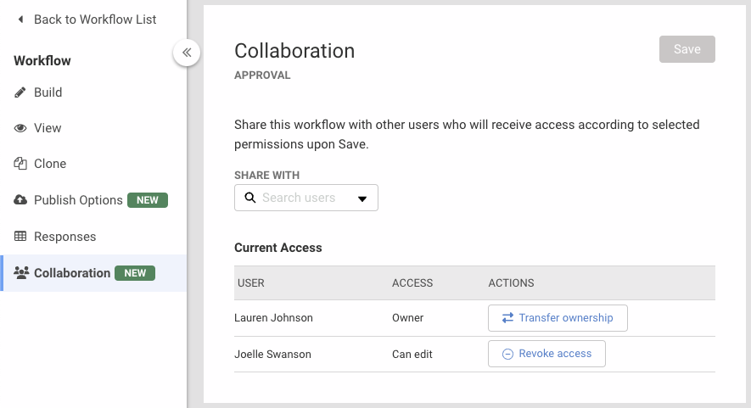Select the Publish Options menu item
Screen dimensions: 751x408
78,200
